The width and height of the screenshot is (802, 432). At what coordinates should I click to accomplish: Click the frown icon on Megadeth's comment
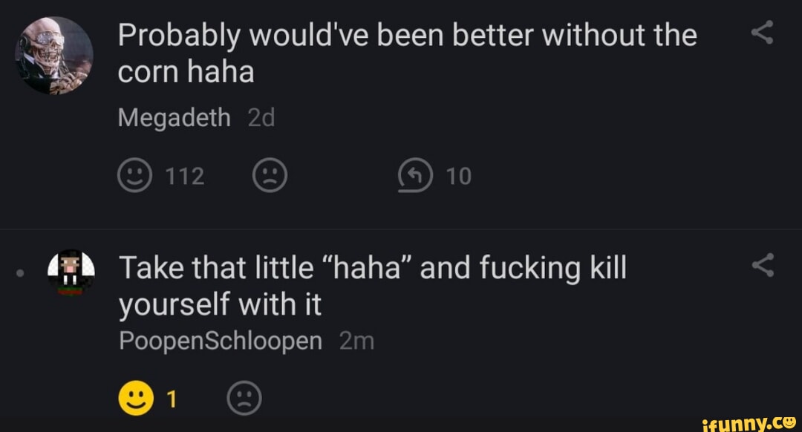(270, 176)
